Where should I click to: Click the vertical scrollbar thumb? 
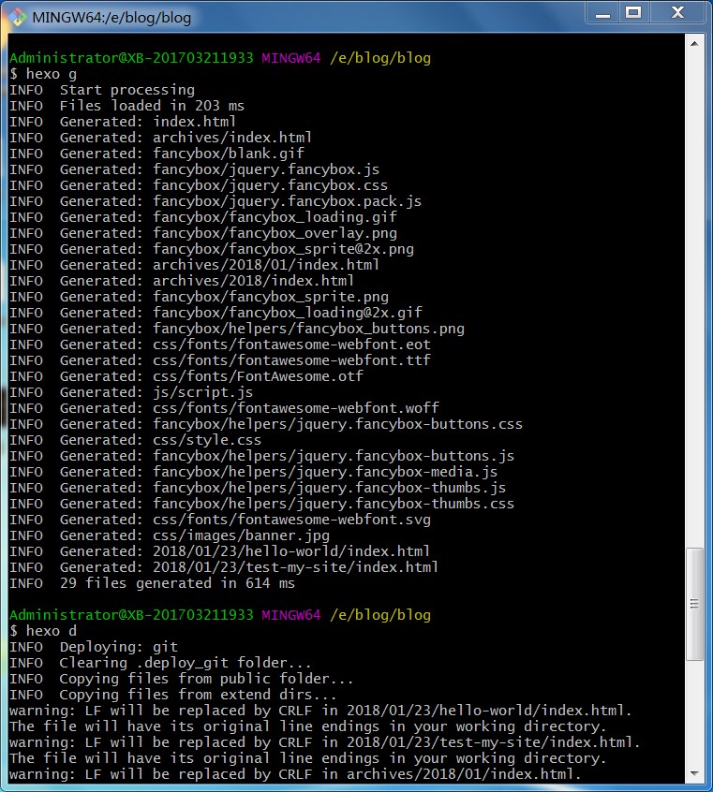(x=694, y=604)
